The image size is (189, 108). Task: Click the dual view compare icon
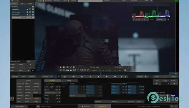pyautogui.click(x=61, y=70)
